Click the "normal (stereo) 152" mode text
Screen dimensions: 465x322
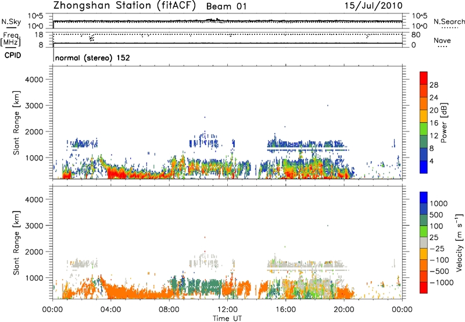92,58
